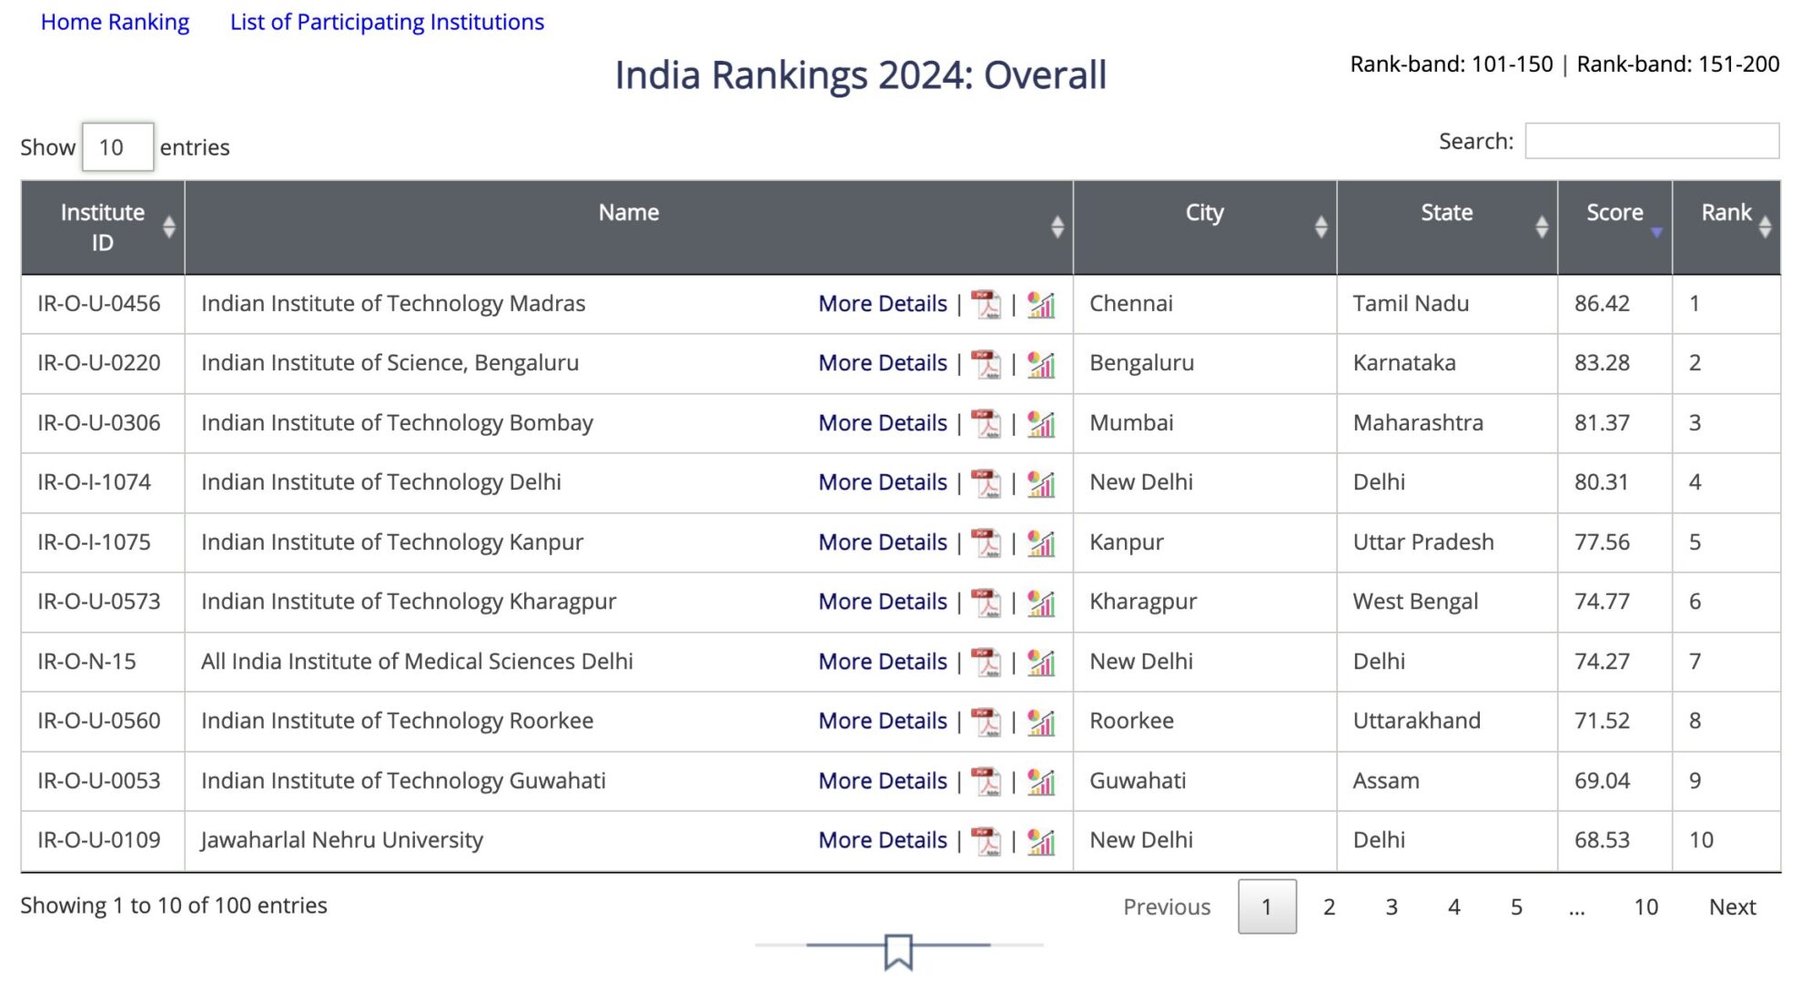This screenshot has height=981, width=1802.
Task: Click the score value 83.28
Action: 1603,363
